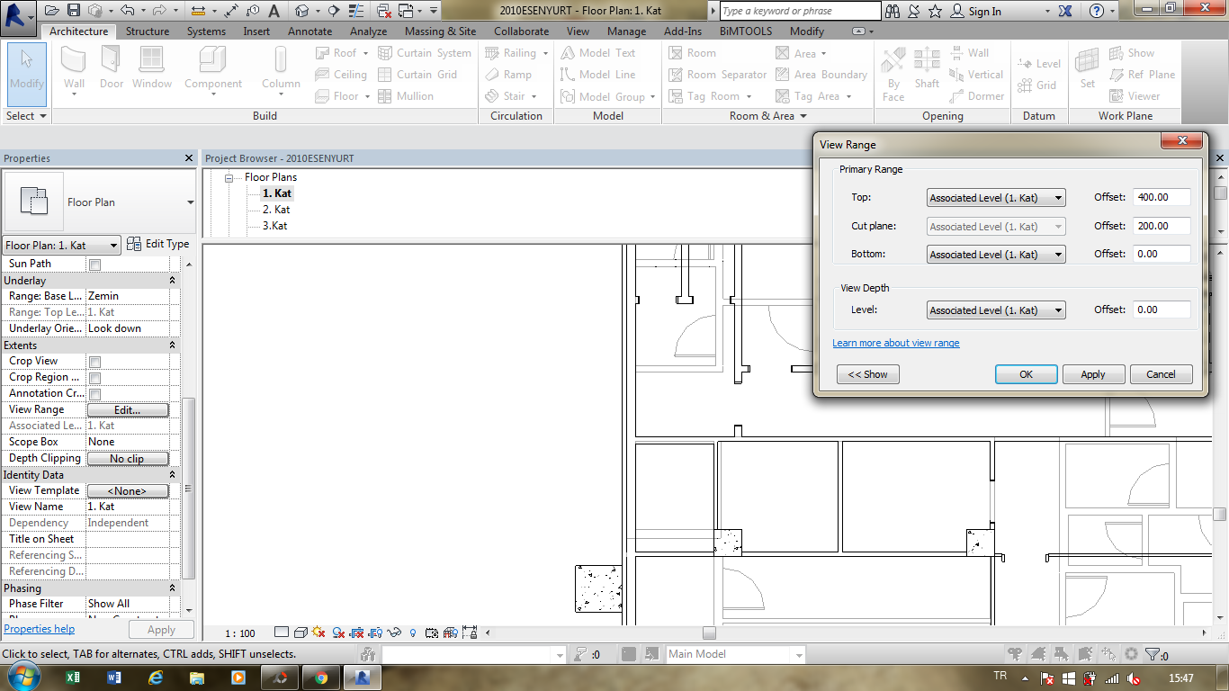Click the Shaft opening tool
Image resolution: width=1229 pixels, height=691 pixels.
(927, 69)
